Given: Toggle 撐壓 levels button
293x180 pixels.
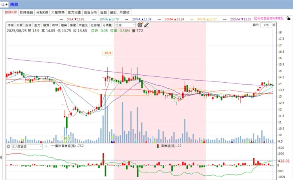Looking at the screenshot, I should point(73,25).
